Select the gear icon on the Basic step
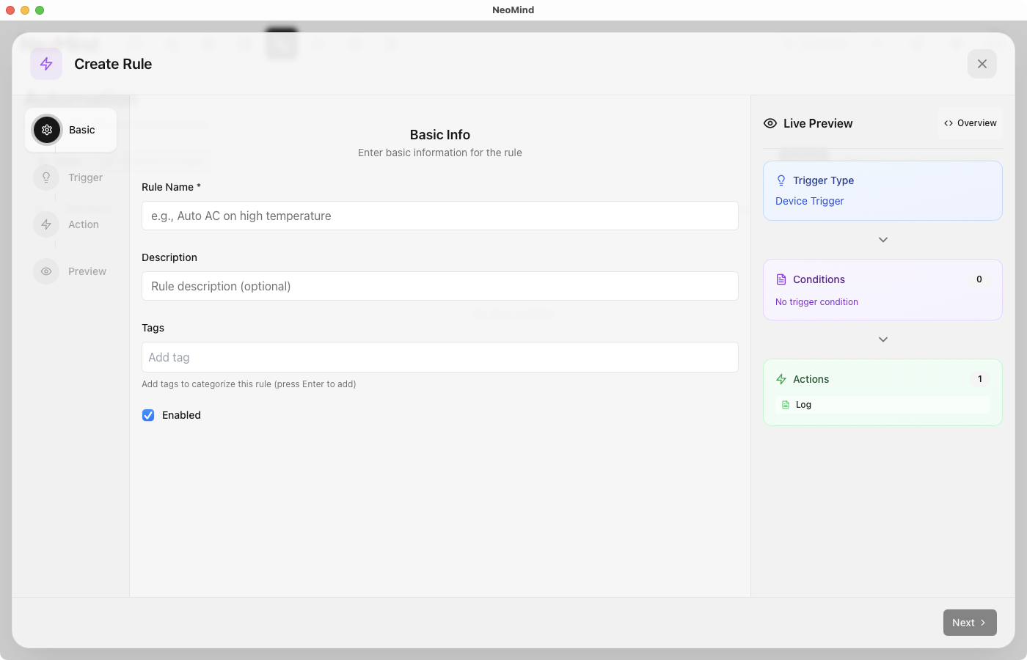 46,129
